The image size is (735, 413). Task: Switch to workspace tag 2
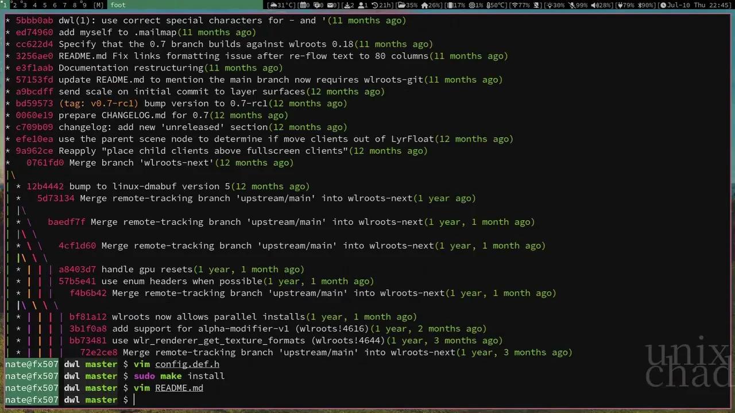[15, 5]
